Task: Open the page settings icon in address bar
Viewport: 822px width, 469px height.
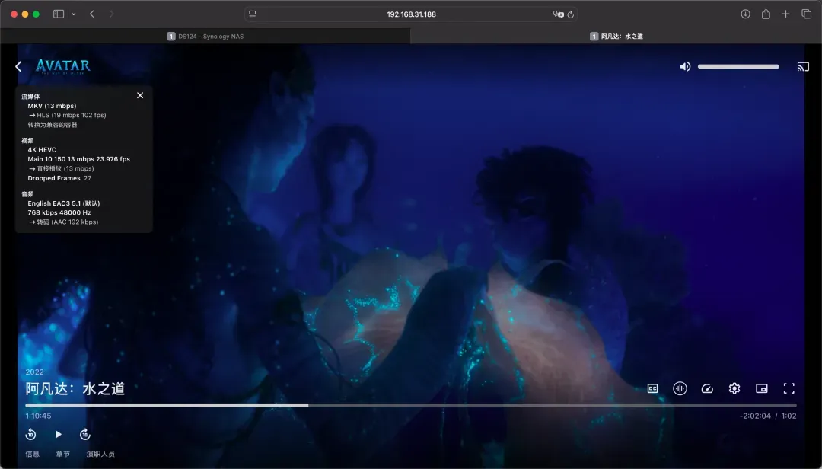Action: tap(252, 14)
